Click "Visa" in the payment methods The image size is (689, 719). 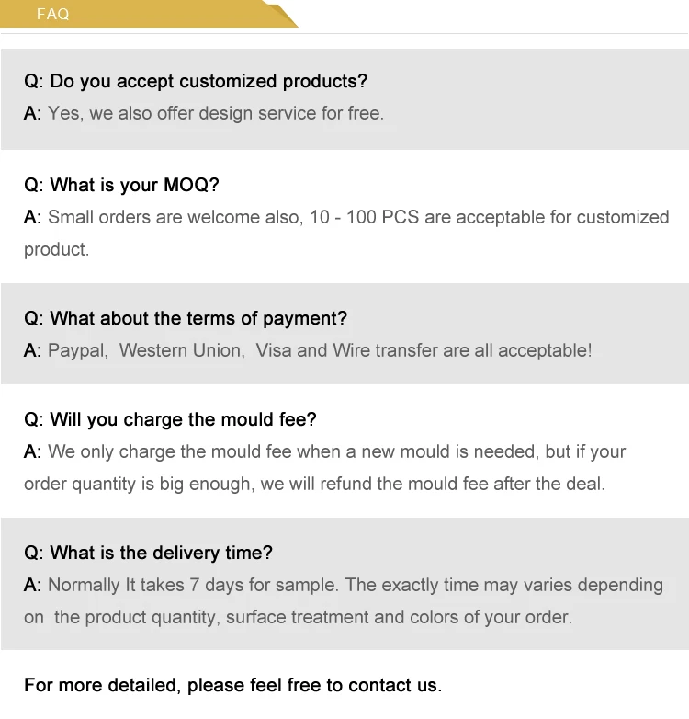click(273, 350)
